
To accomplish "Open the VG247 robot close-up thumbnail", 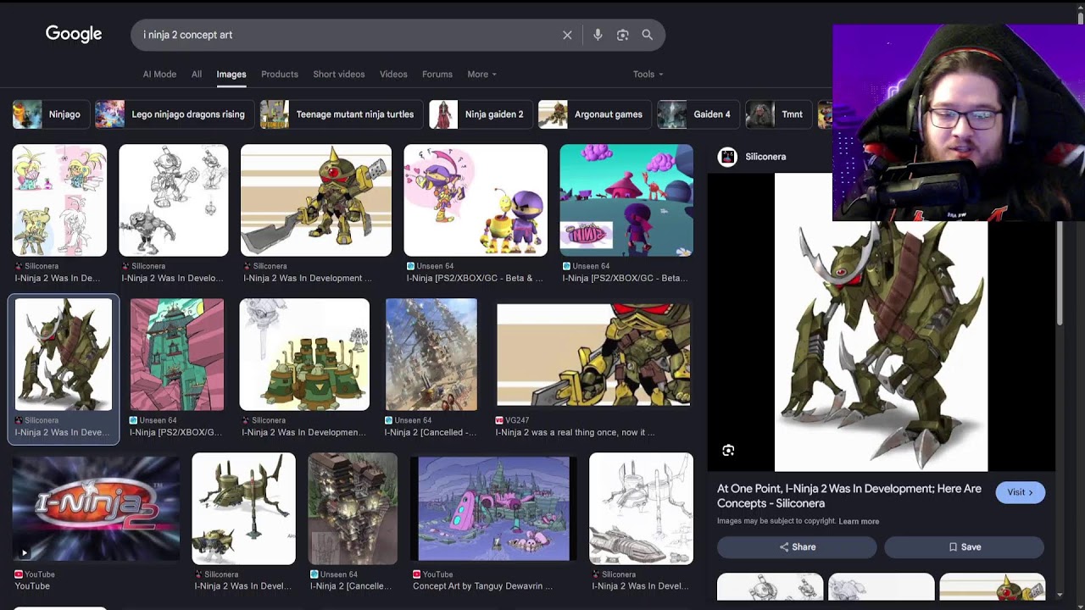I will (x=593, y=354).
